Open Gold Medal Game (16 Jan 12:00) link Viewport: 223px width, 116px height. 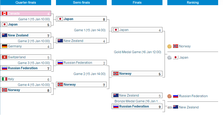point(138,52)
